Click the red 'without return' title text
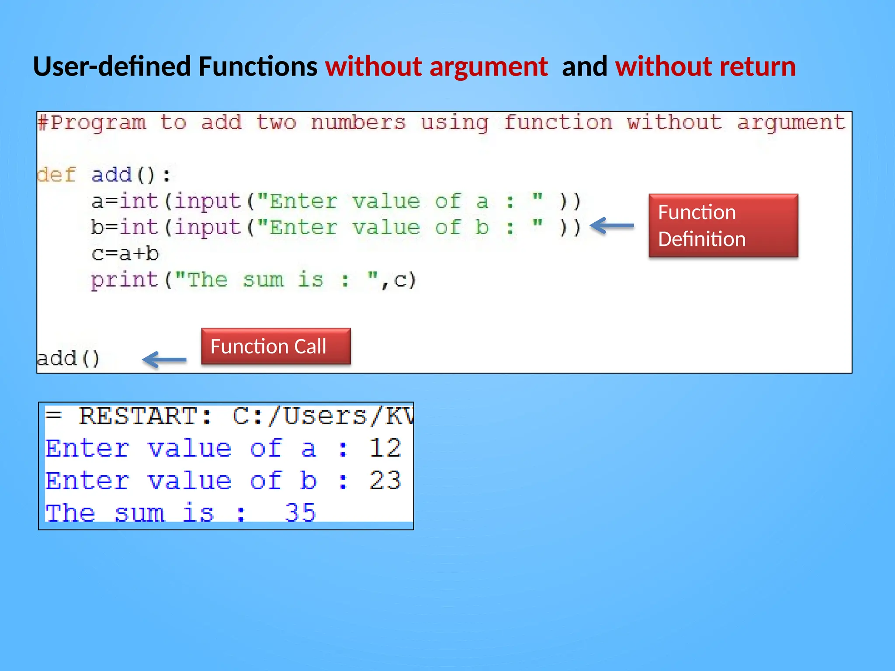Screen dimensions: 895x671 click(x=705, y=66)
